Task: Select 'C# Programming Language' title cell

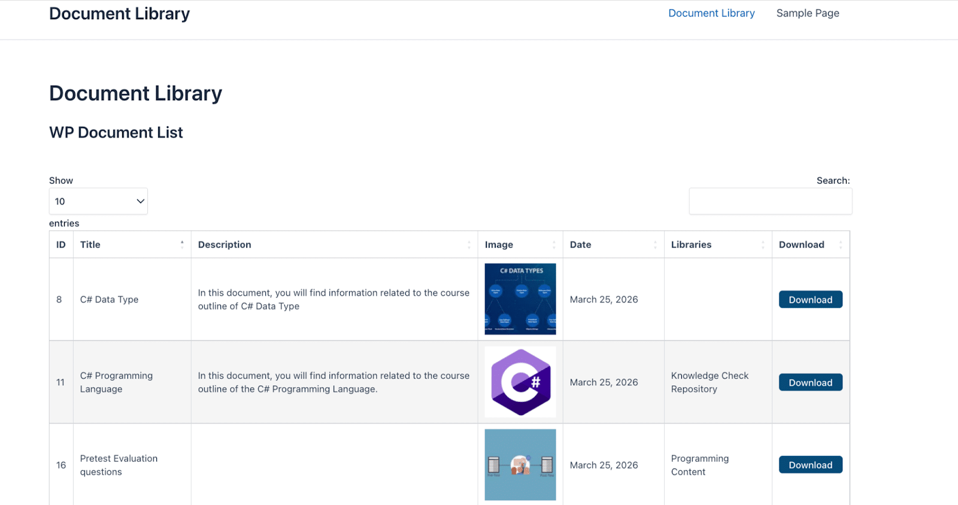Action: (132, 382)
